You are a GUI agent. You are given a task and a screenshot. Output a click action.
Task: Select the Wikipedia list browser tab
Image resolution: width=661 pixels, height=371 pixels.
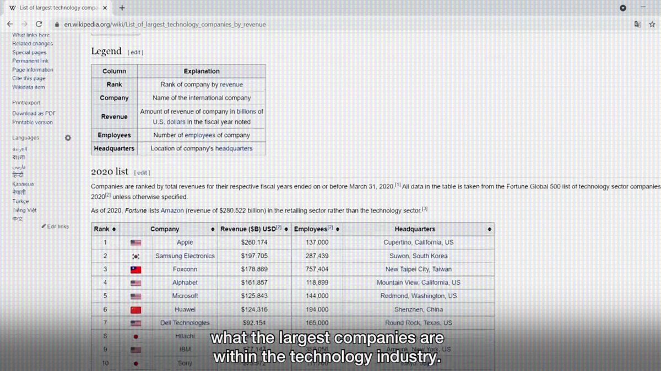tap(55, 8)
